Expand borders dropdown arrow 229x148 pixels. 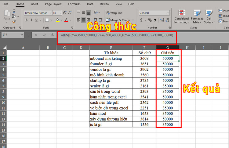51,20
